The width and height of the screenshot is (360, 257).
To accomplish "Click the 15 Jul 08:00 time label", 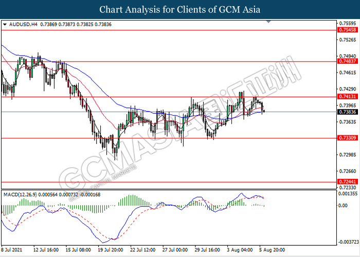I will (78, 250).
